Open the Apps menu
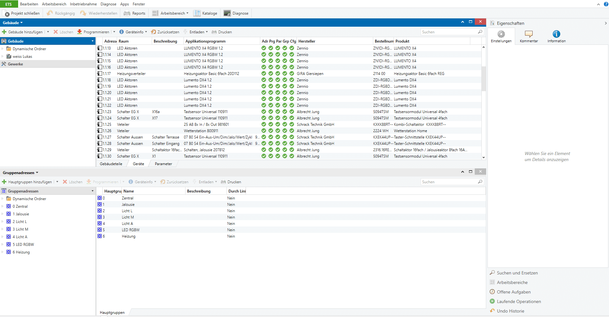The height and width of the screenshot is (317, 609). click(x=124, y=4)
